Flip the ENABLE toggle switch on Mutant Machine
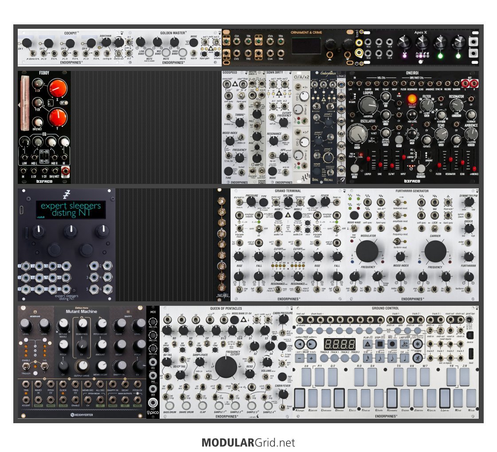The image size is (497, 452). point(26,366)
